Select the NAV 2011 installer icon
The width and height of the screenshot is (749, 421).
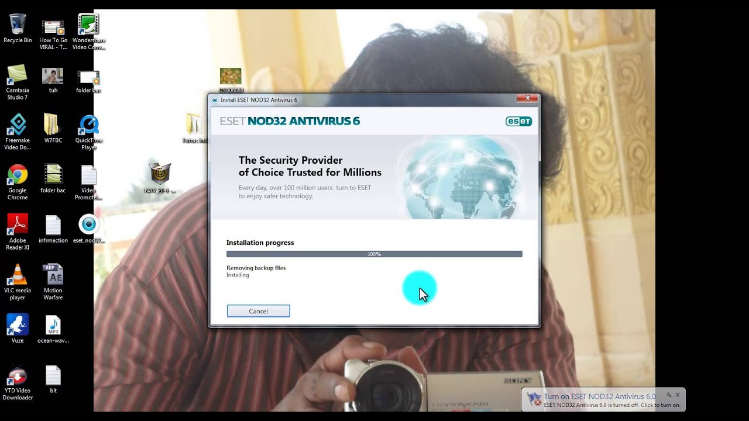[x=160, y=178]
